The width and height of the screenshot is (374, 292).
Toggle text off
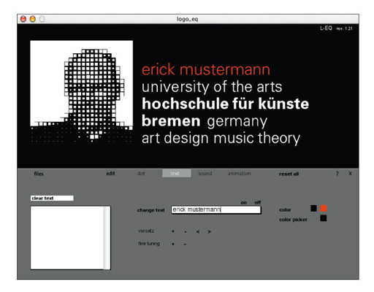click(258, 202)
